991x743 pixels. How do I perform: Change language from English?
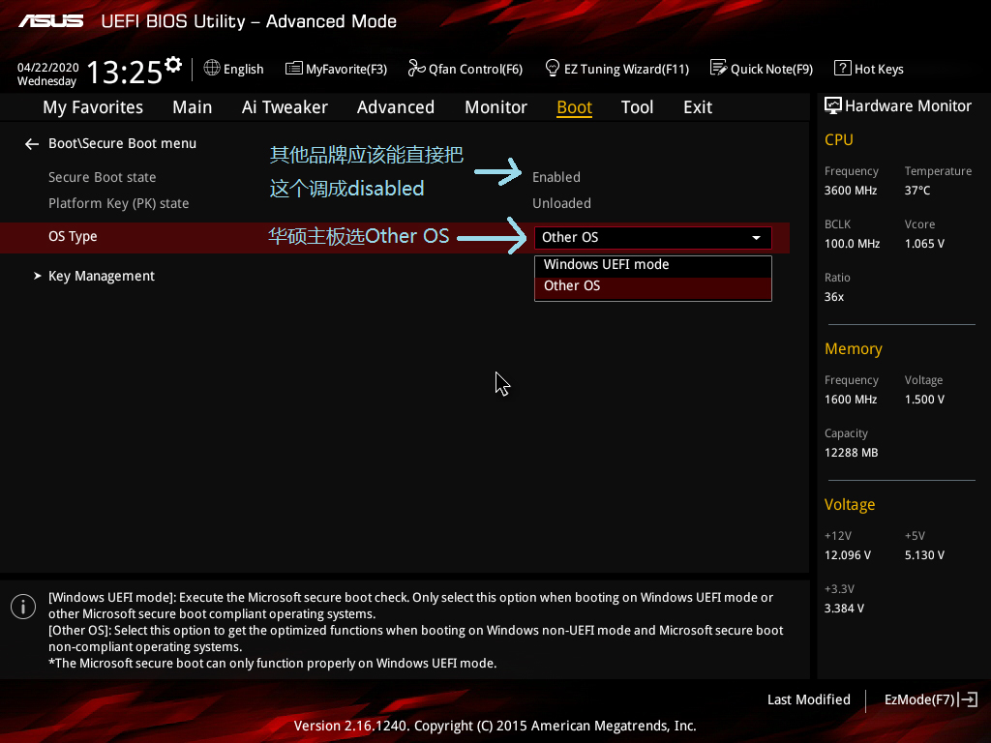coord(243,69)
